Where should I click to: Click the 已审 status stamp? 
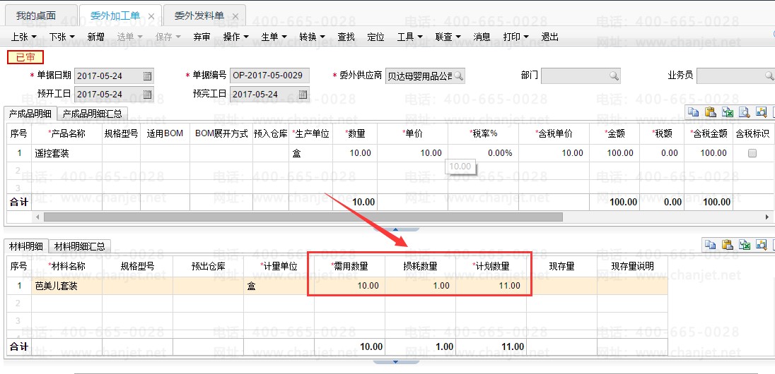[25, 57]
